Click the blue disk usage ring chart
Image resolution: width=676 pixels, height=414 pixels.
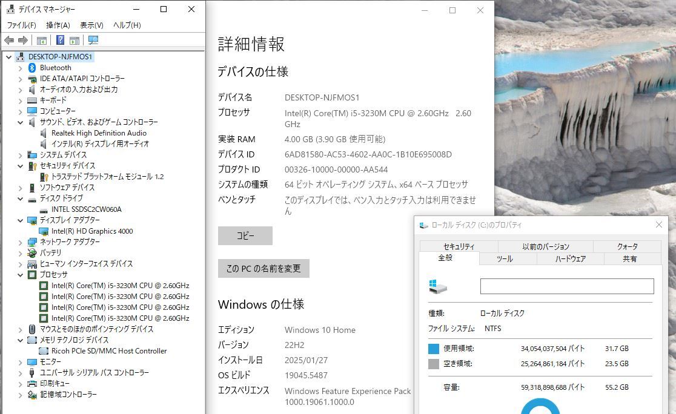[540, 406]
